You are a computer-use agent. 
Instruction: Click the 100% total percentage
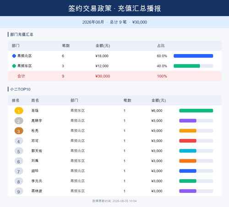[162, 76]
